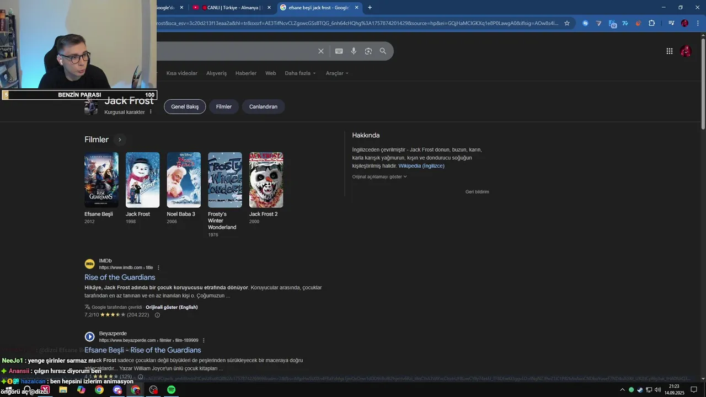Open Copilot from the taskbar
This screenshot has width=706, height=397.
(81, 390)
